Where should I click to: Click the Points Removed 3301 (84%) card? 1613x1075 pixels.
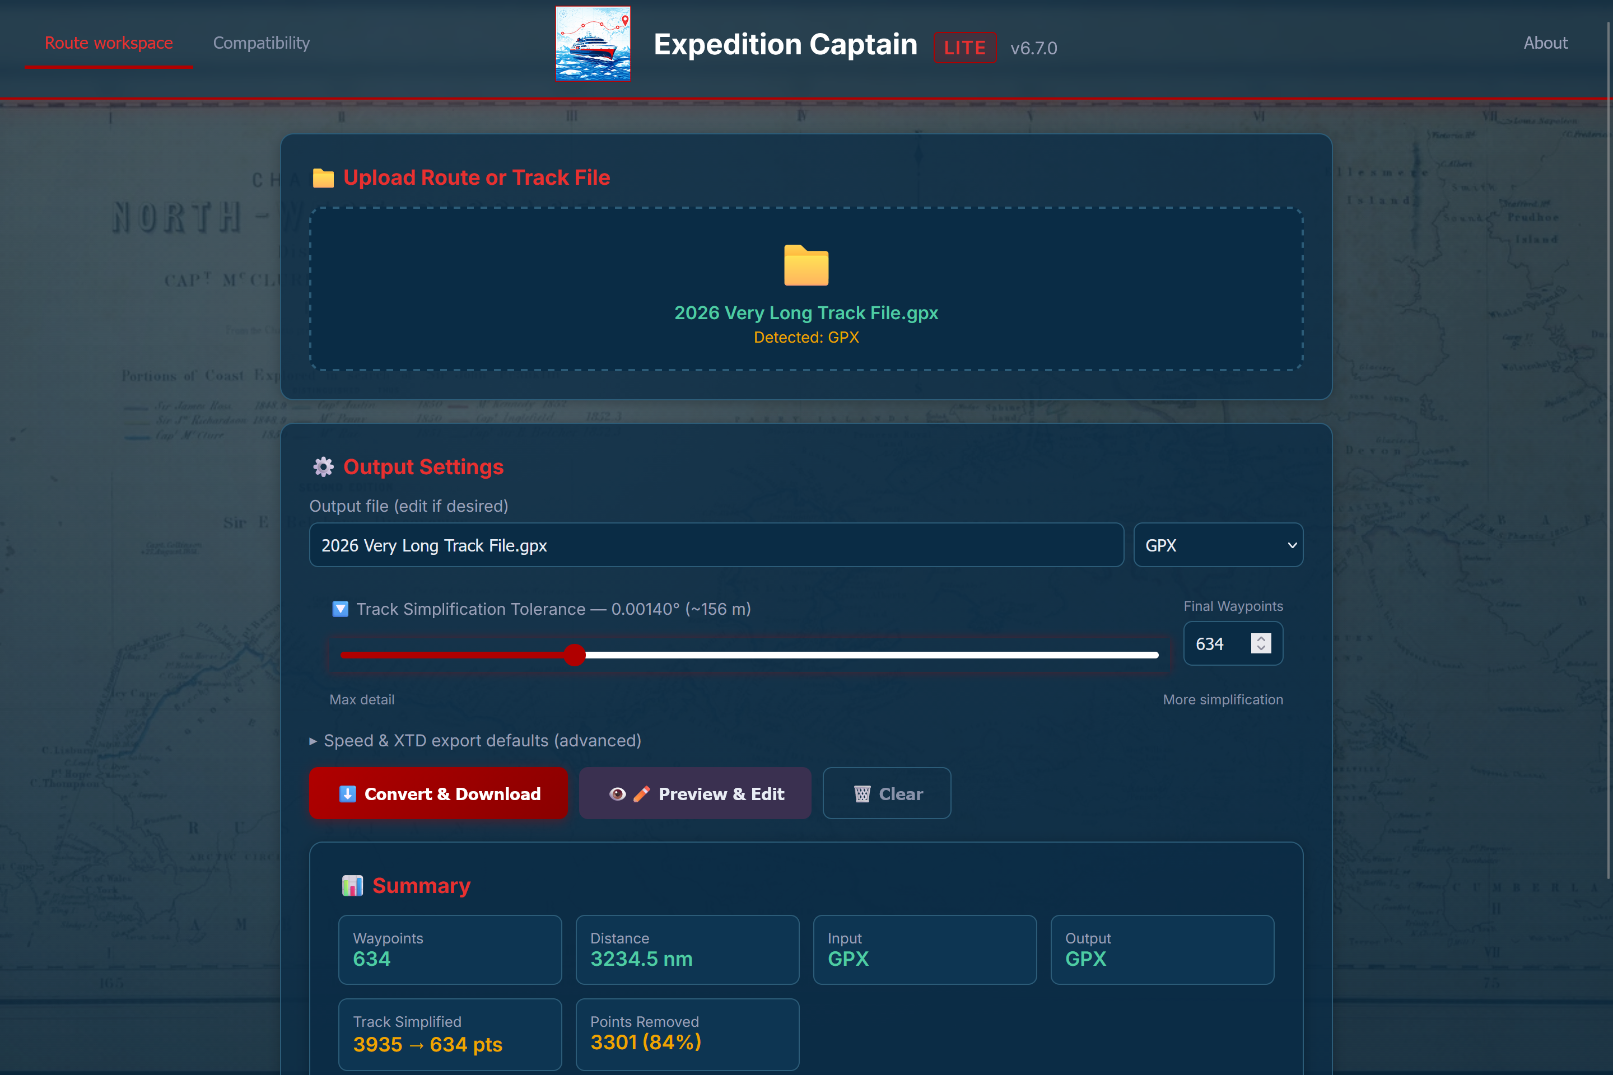point(687,1034)
